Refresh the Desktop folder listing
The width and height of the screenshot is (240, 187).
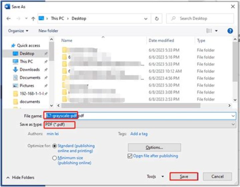coord(157,19)
